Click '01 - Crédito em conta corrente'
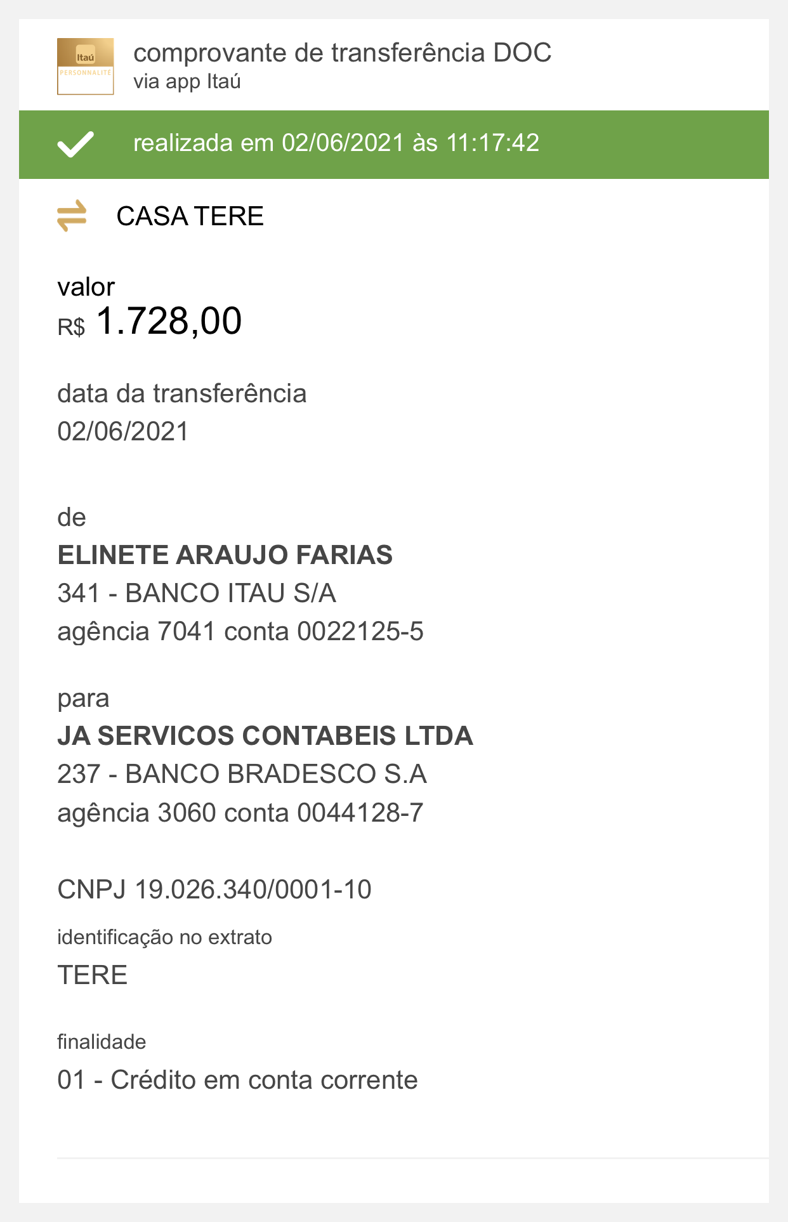Image resolution: width=788 pixels, height=1222 pixels. 237,1080
